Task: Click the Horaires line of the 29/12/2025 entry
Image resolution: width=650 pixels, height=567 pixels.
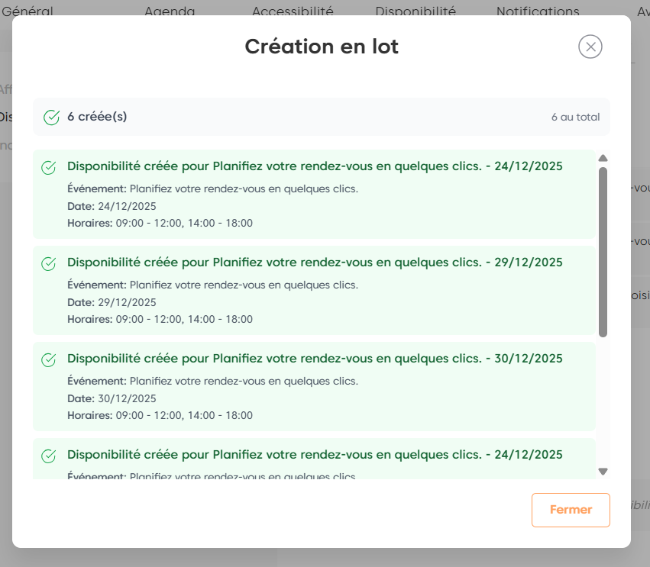Action: pyautogui.click(x=160, y=319)
